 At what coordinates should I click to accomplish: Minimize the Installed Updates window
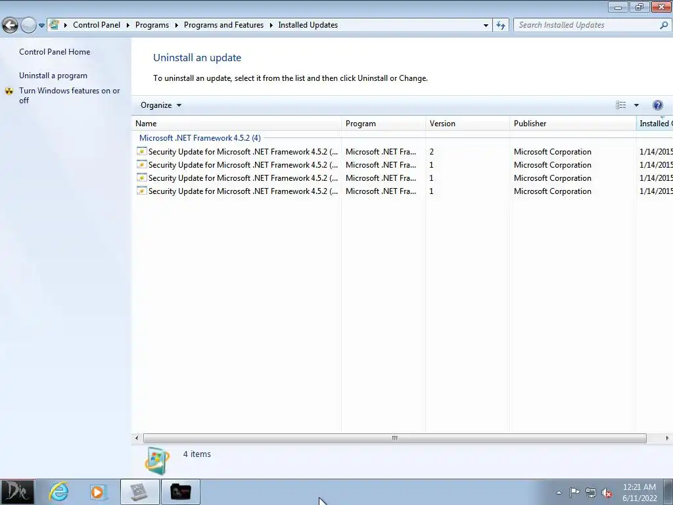[x=618, y=7]
